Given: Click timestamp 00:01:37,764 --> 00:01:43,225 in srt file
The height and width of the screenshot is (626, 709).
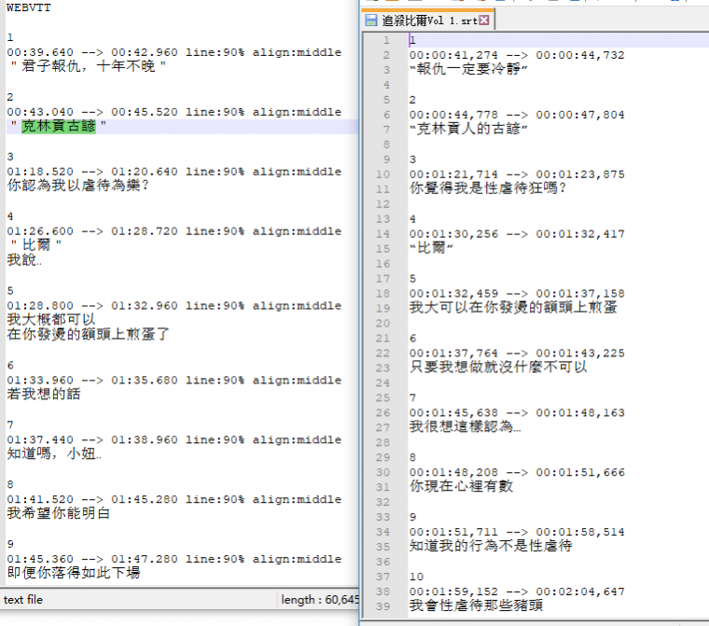Looking at the screenshot, I should point(517,354).
